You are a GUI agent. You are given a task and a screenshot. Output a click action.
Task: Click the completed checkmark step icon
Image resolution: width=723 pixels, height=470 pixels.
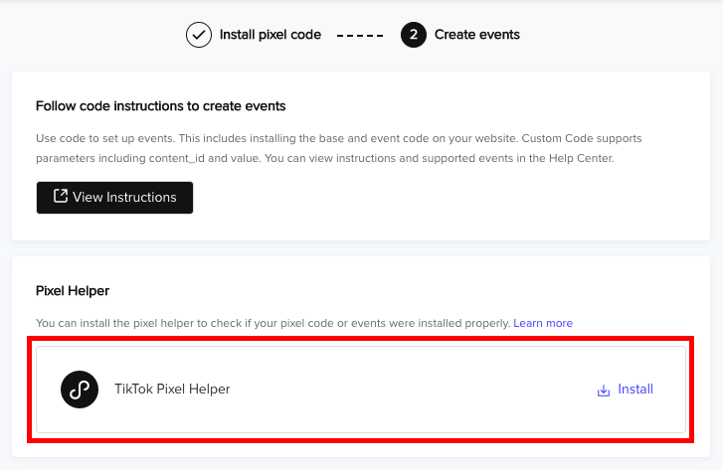(x=199, y=35)
